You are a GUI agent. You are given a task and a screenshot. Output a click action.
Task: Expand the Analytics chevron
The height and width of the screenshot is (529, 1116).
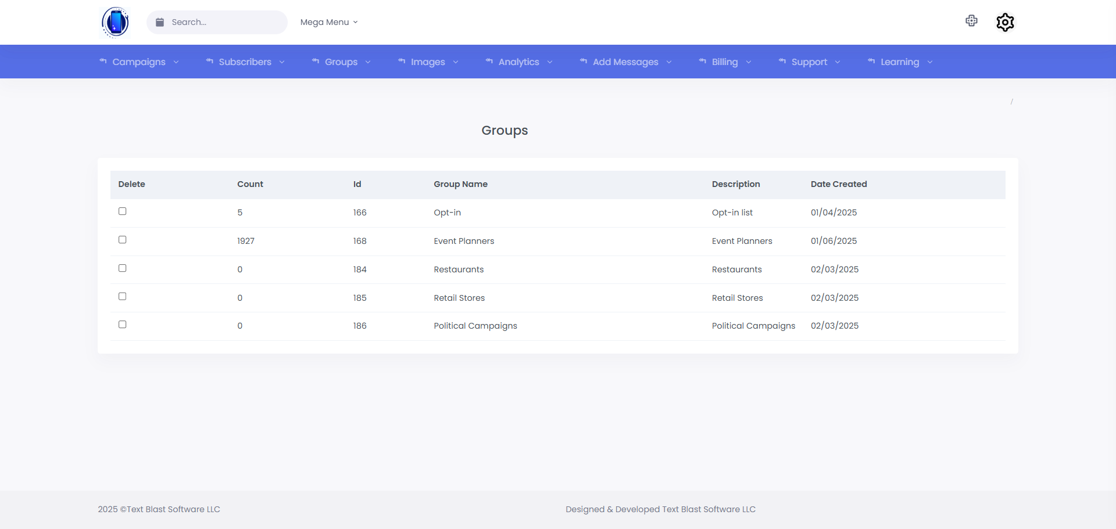pos(550,62)
